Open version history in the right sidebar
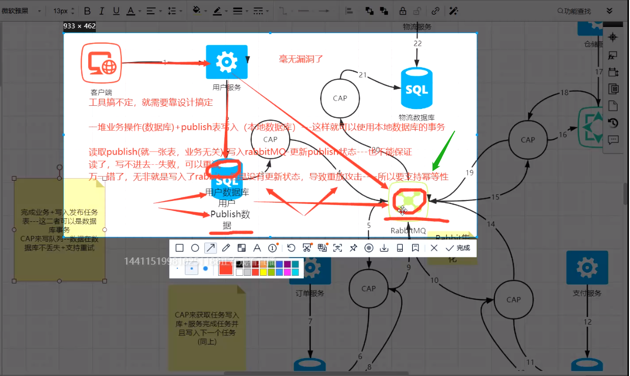Screen dimensions: 630x376 tap(613, 123)
